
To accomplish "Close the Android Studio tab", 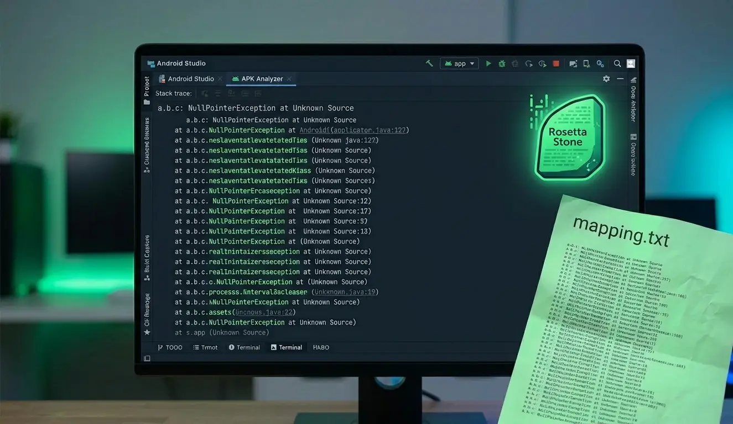I will point(220,79).
